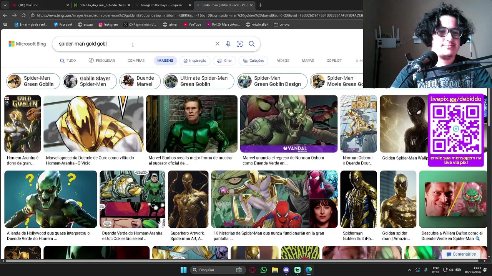Show hidden system tray icons
This screenshot has height=276, width=492.
(409, 270)
